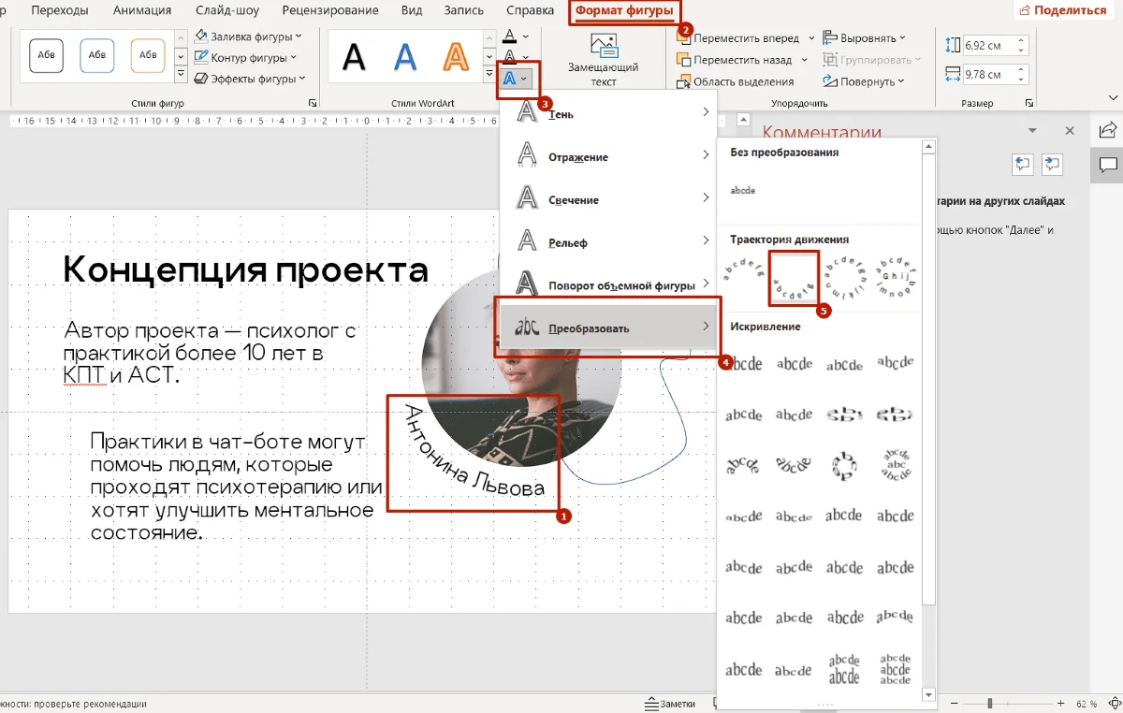
Task: Increase shape height 6,92 см spinner up
Action: click(1021, 40)
